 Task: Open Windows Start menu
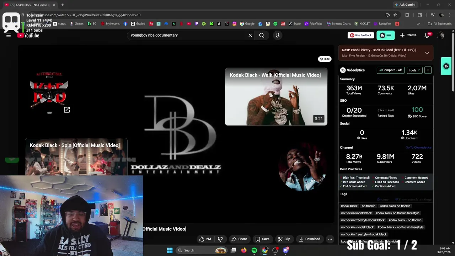[170, 250]
